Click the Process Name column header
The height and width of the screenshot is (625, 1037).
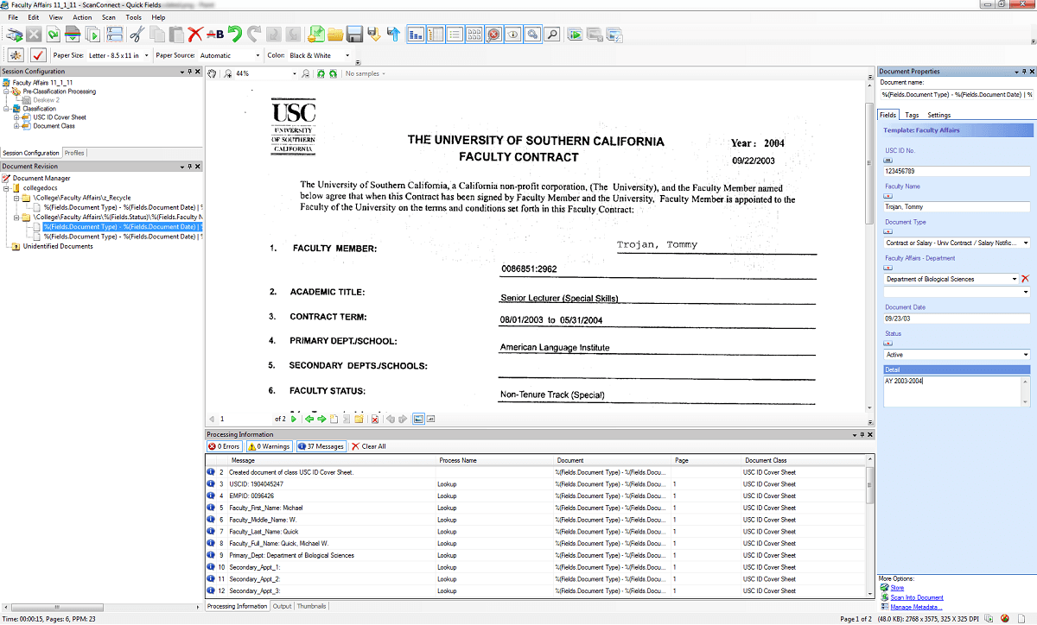(x=494, y=460)
